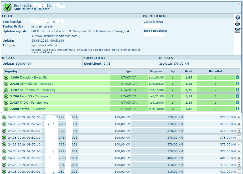Click green check beside Olympiakos - Asteras T
Image resolution: width=243 pixels, height=174 pixels.
pyautogui.click(x=6, y=84)
